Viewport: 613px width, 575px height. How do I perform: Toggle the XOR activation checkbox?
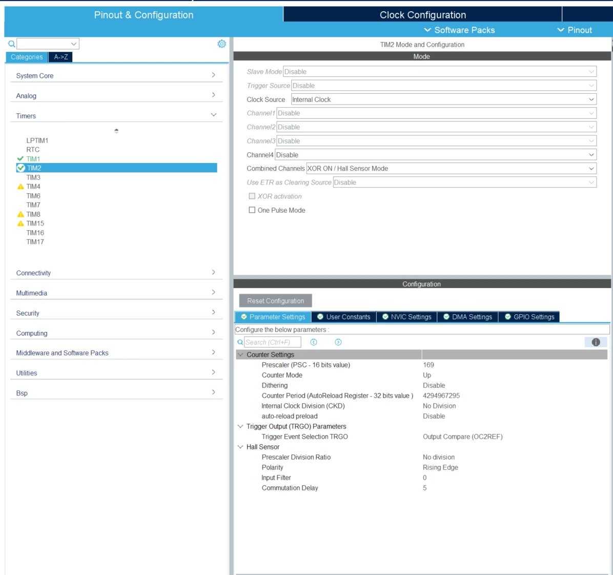point(252,196)
